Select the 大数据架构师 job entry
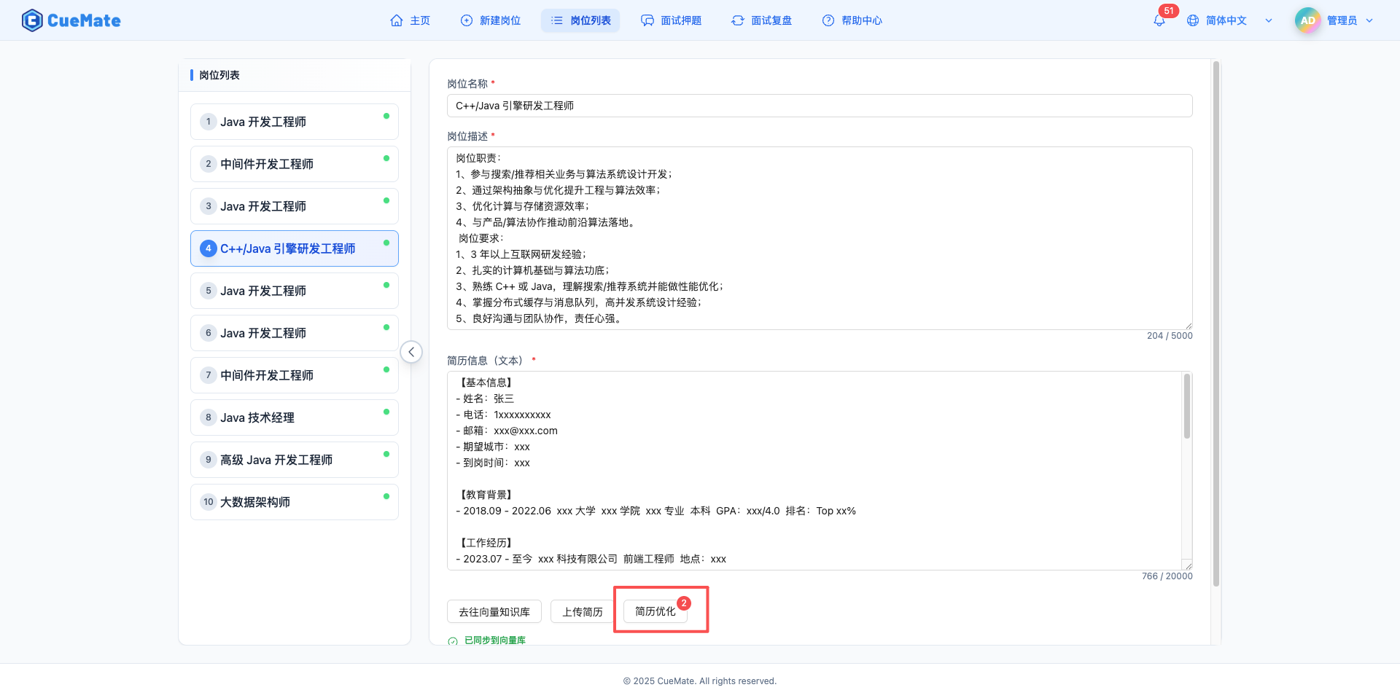Viewport: 1400px width, 698px height. pyautogui.click(x=294, y=501)
